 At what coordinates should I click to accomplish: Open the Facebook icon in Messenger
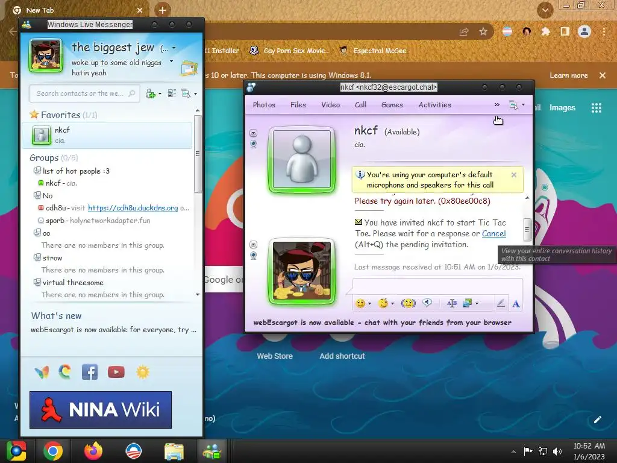coord(90,372)
